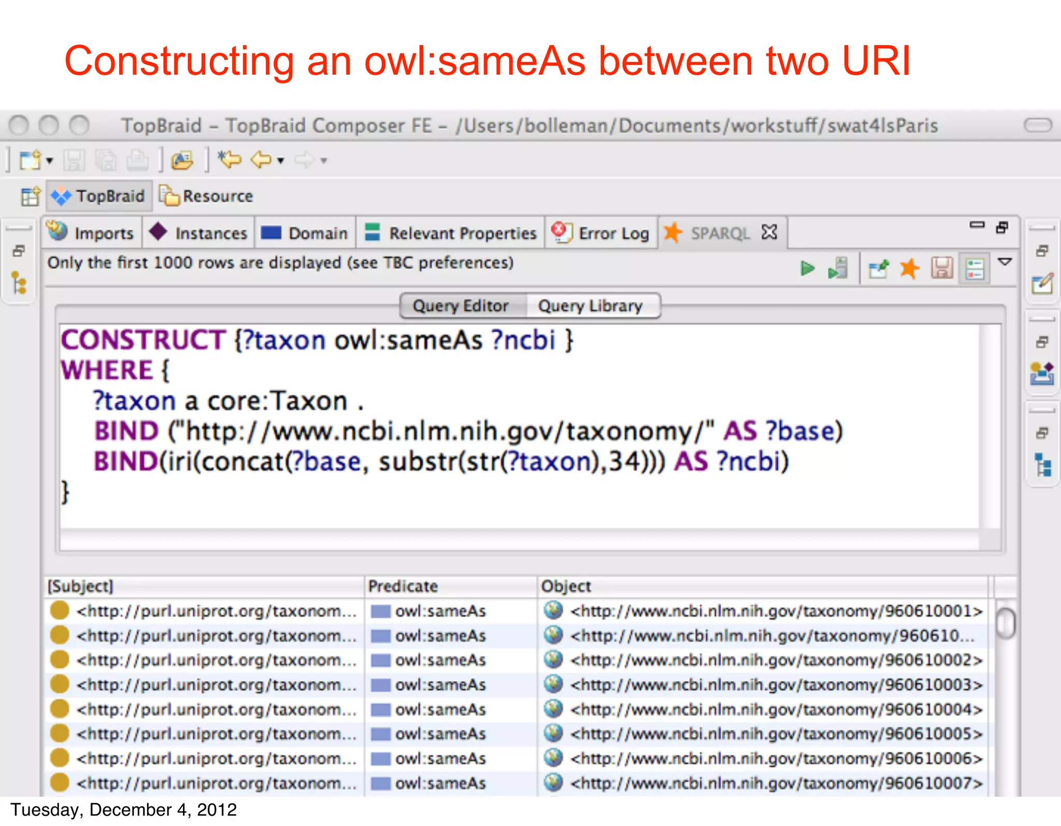
Task: Click the Save All toolbar icon
Action: (106, 160)
